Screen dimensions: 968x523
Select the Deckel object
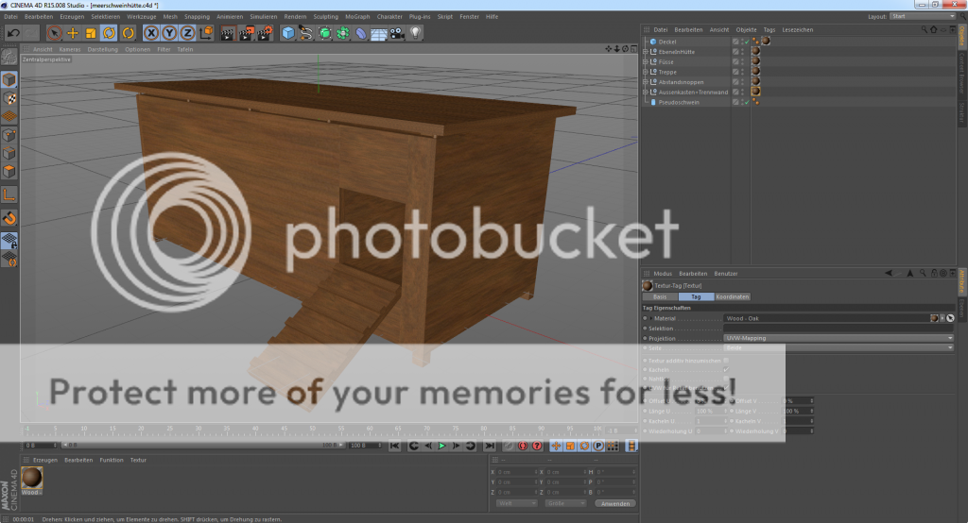click(x=666, y=42)
